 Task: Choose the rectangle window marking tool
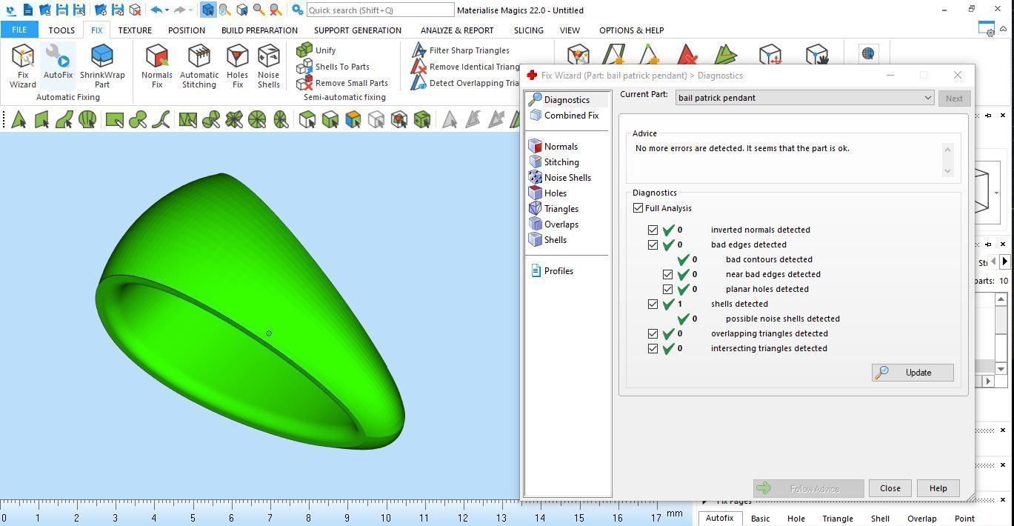(114, 119)
